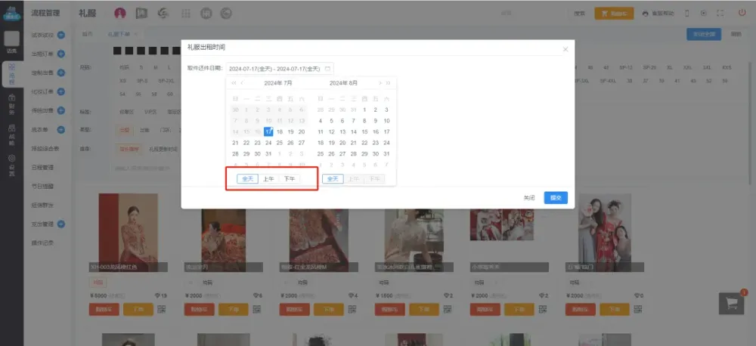Image resolution: width=756 pixels, height=346 pixels.
Task: Click the 关闭 button in dialog footer
Action: [x=529, y=197]
